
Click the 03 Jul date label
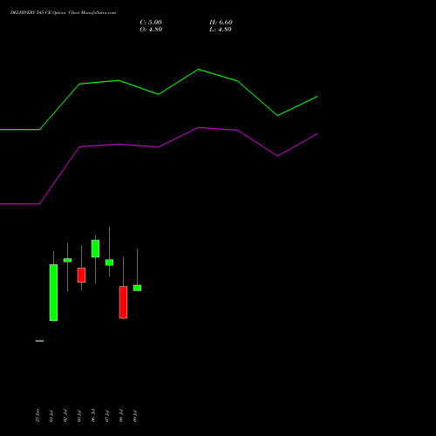coord(79,416)
